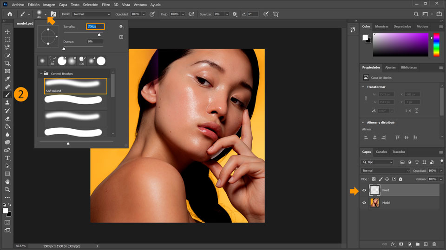Choose the Crop tool
Screen dimensions: 446x250
point(7,63)
